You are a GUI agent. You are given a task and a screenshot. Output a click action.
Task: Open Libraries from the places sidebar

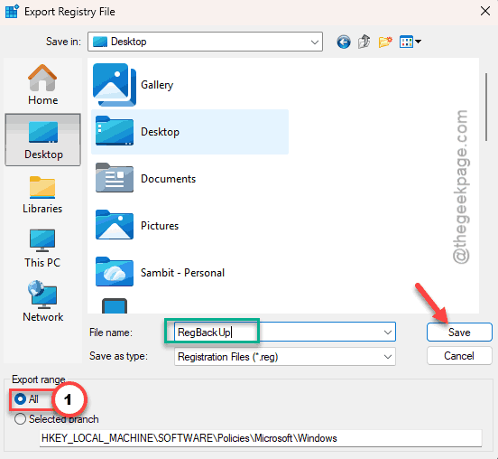pos(42,194)
